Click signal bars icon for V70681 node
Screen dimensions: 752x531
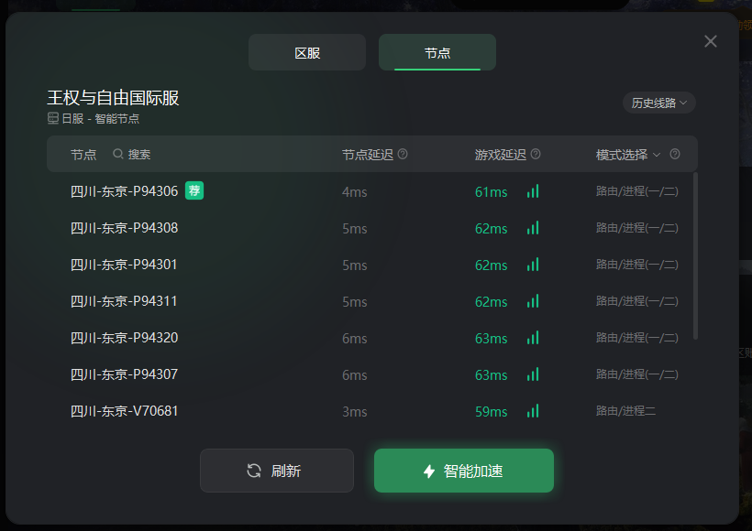tap(533, 411)
